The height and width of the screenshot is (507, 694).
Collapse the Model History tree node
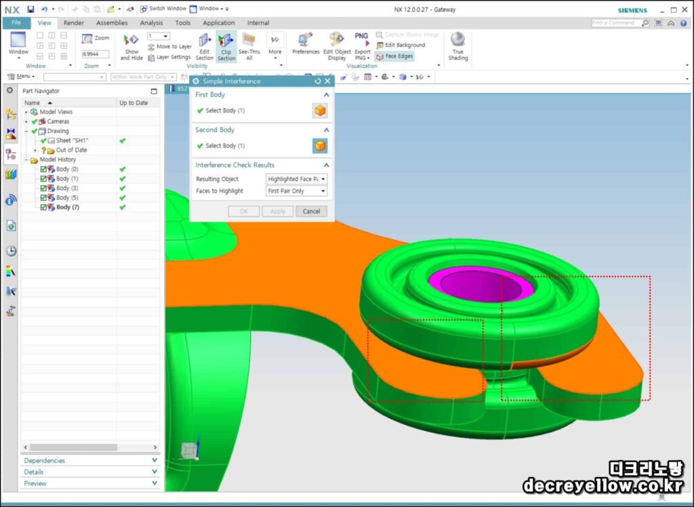pos(26,159)
